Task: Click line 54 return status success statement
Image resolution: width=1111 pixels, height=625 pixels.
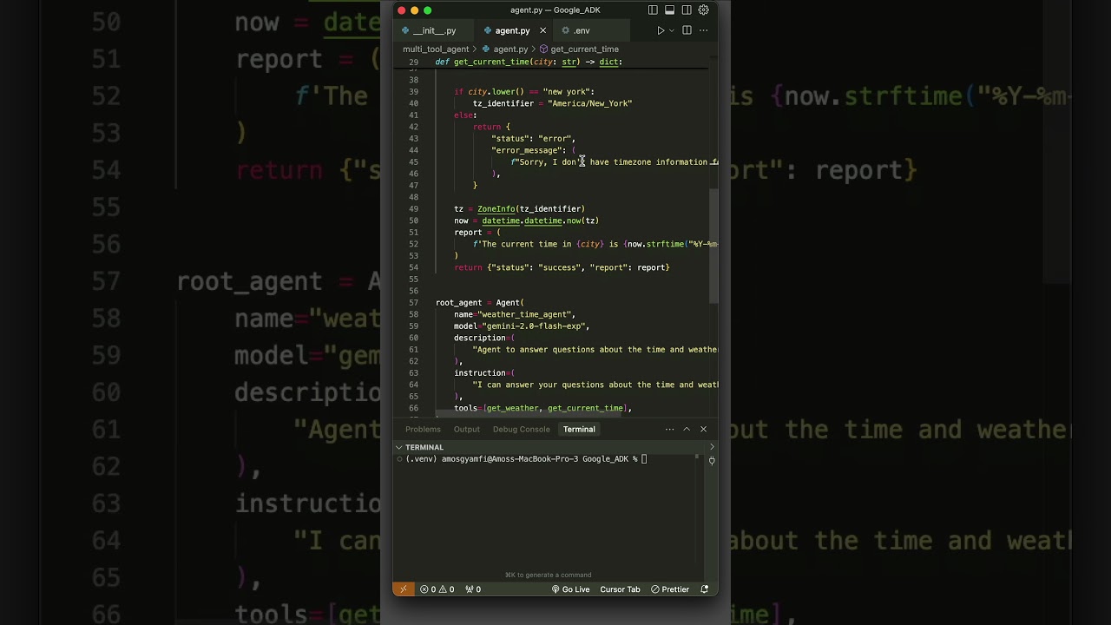Action: tap(562, 267)
